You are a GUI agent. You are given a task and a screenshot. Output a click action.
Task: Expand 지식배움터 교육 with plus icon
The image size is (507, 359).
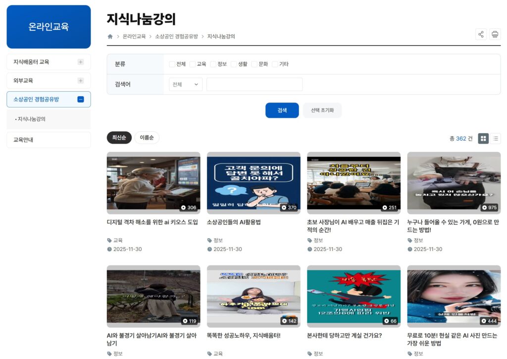pyautogui.click(x=81, y=62)
